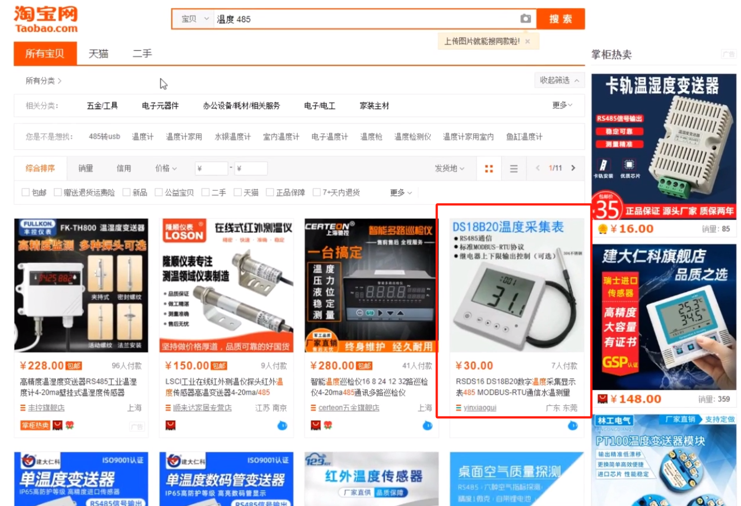Open the Taobao logo homepage
The width and height of the screenshot is (741, 506).
point(46,20)
